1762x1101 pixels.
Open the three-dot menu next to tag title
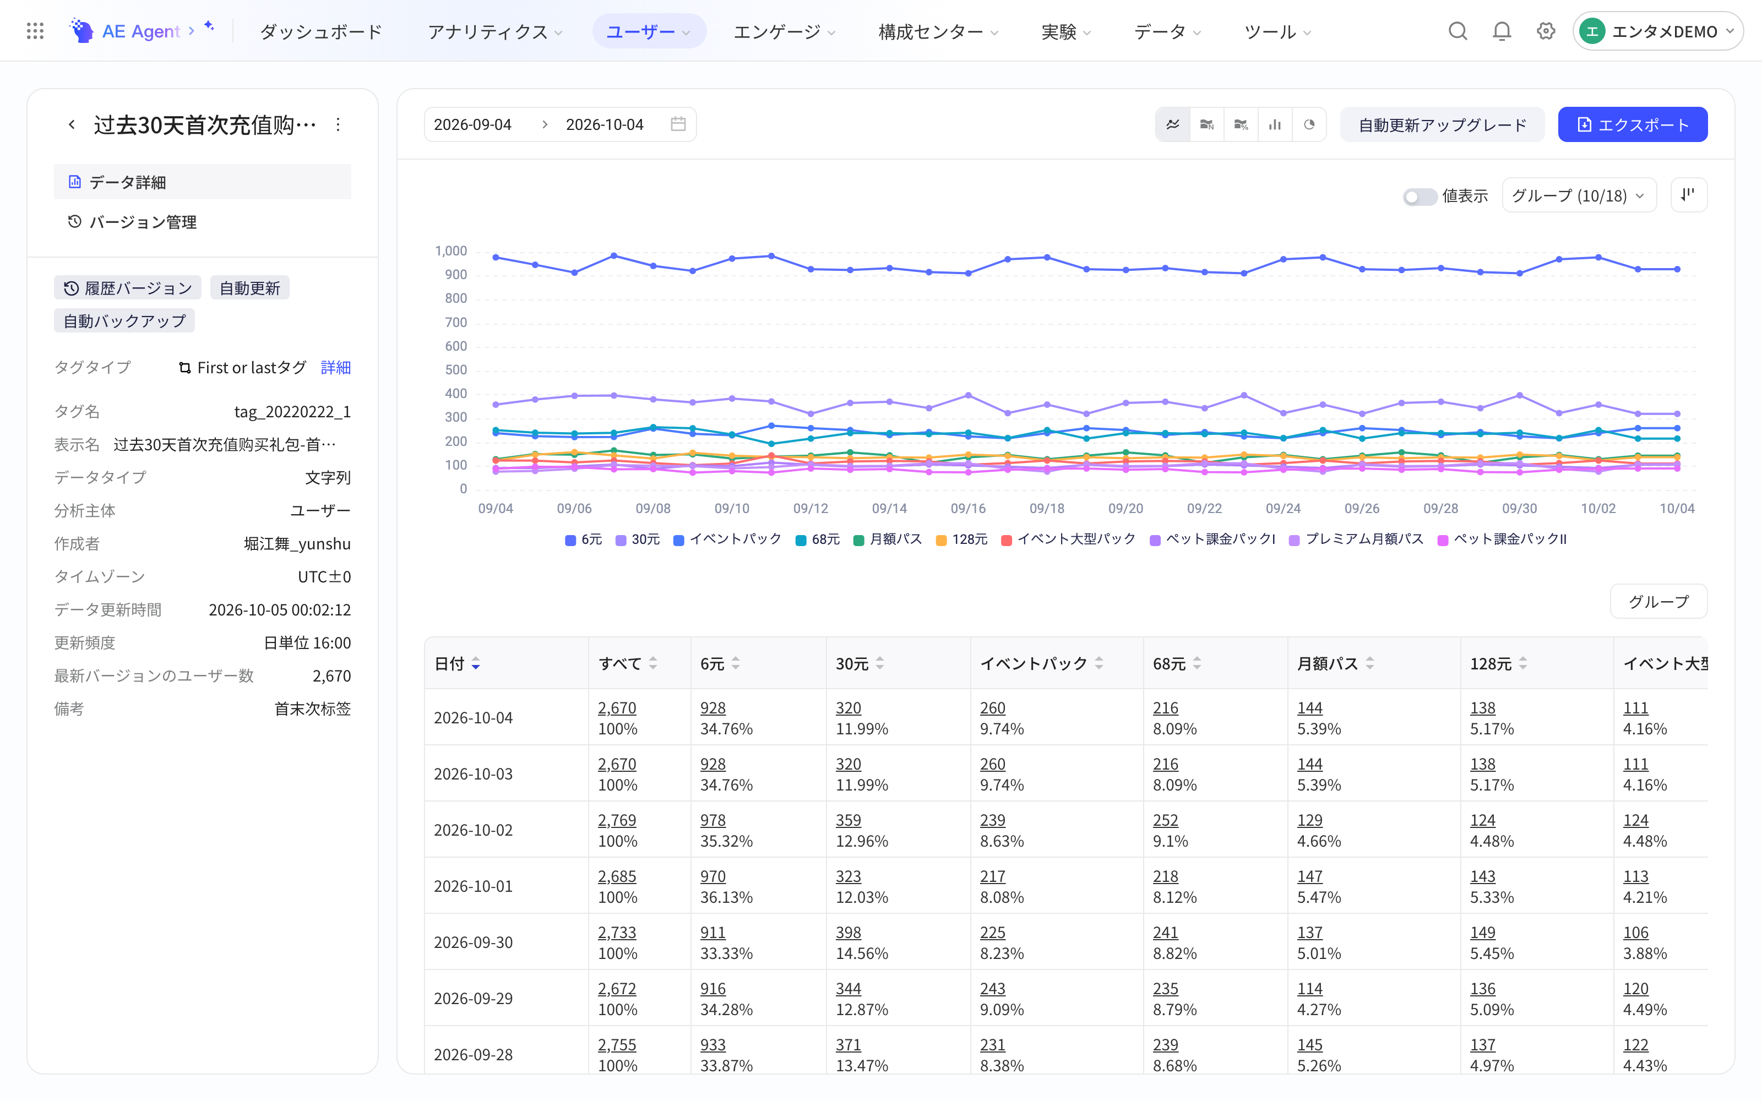click(x=338, y=124)
